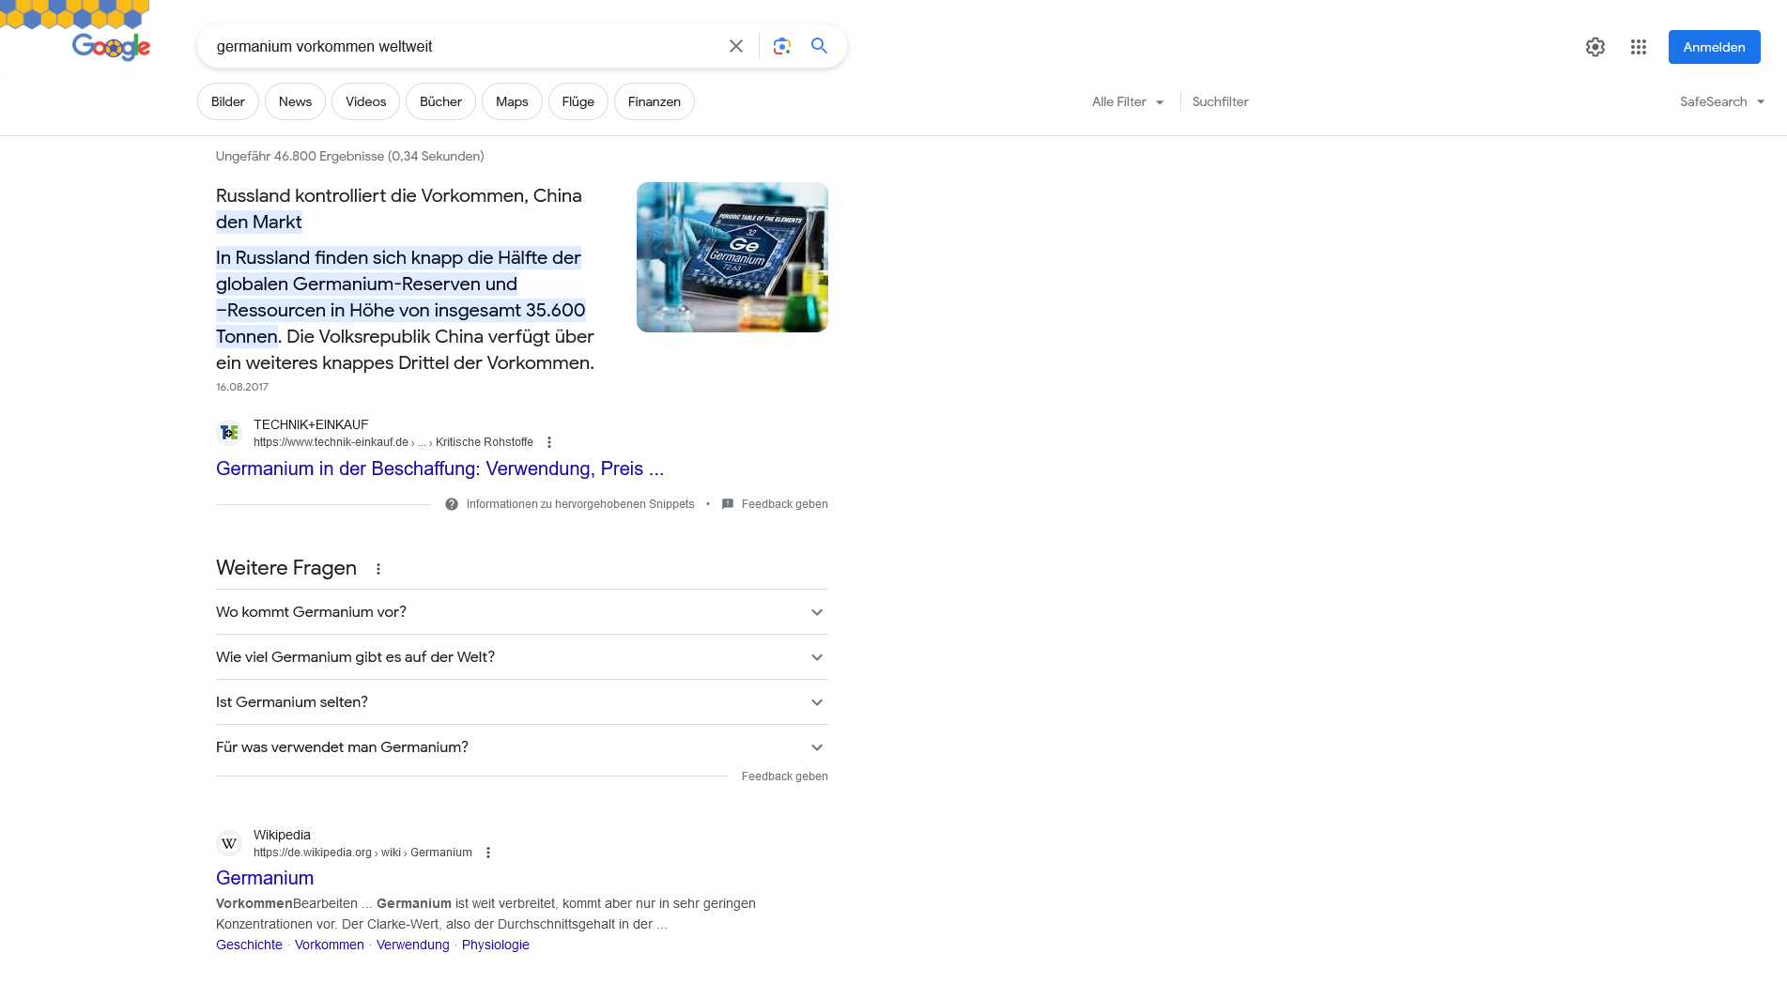Viewport: 1787px width, 984px height.
Task: Click into the search text field
Action: pos(460,46)
